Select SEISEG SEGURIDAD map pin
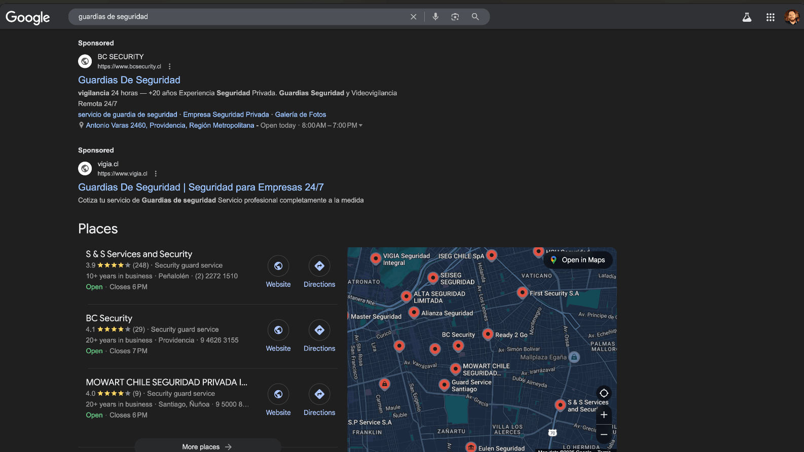This screenshot has width=804, height=452. pyautogui.click(x=433, y=278)
